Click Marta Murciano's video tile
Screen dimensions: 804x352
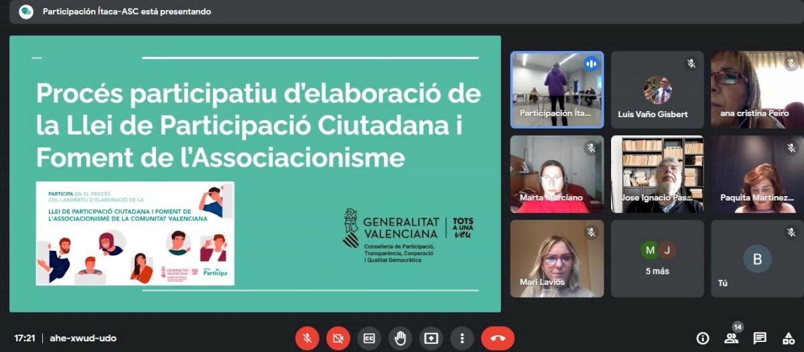click(557, 174)
